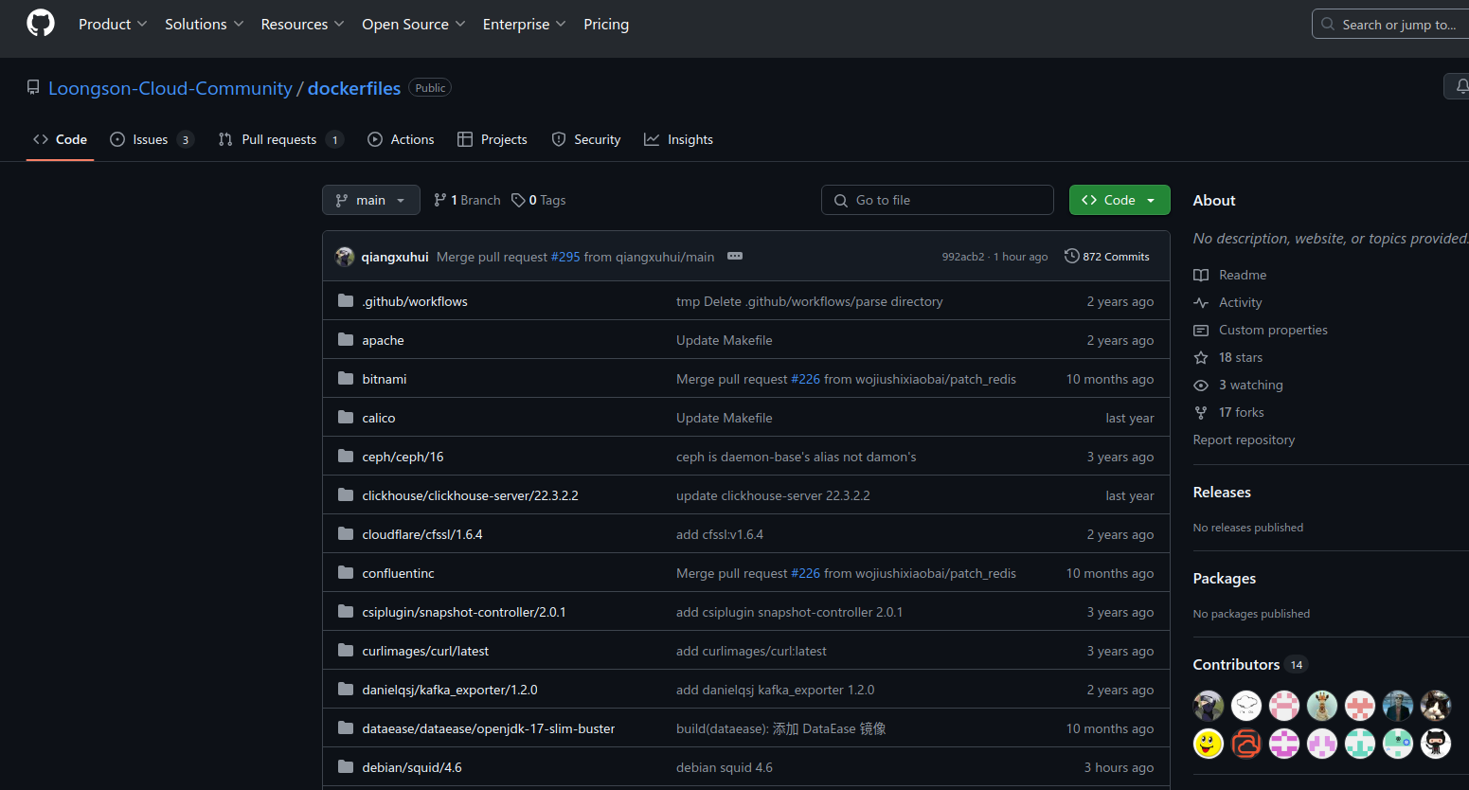The width and height of the screenshot is (1469, 790).
Task: Expand the Solutions menu
Action: (x=205, y=24)
